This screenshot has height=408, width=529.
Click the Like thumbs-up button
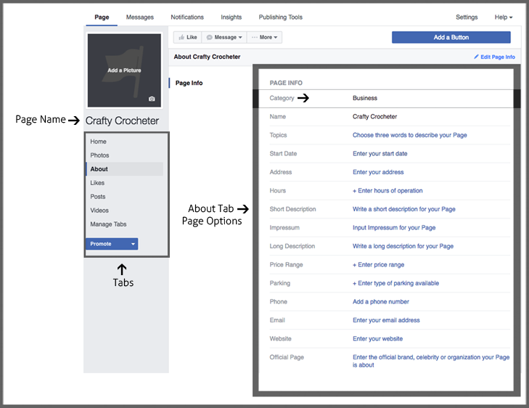click(187, 37)
